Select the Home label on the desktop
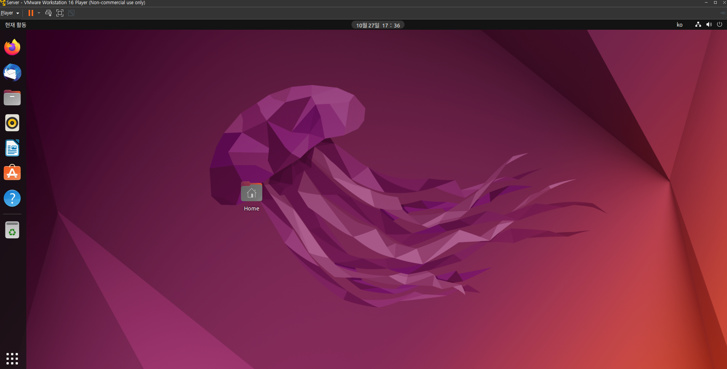The height and width of the screenshot is (369, 727). click(x=252, y=209)
